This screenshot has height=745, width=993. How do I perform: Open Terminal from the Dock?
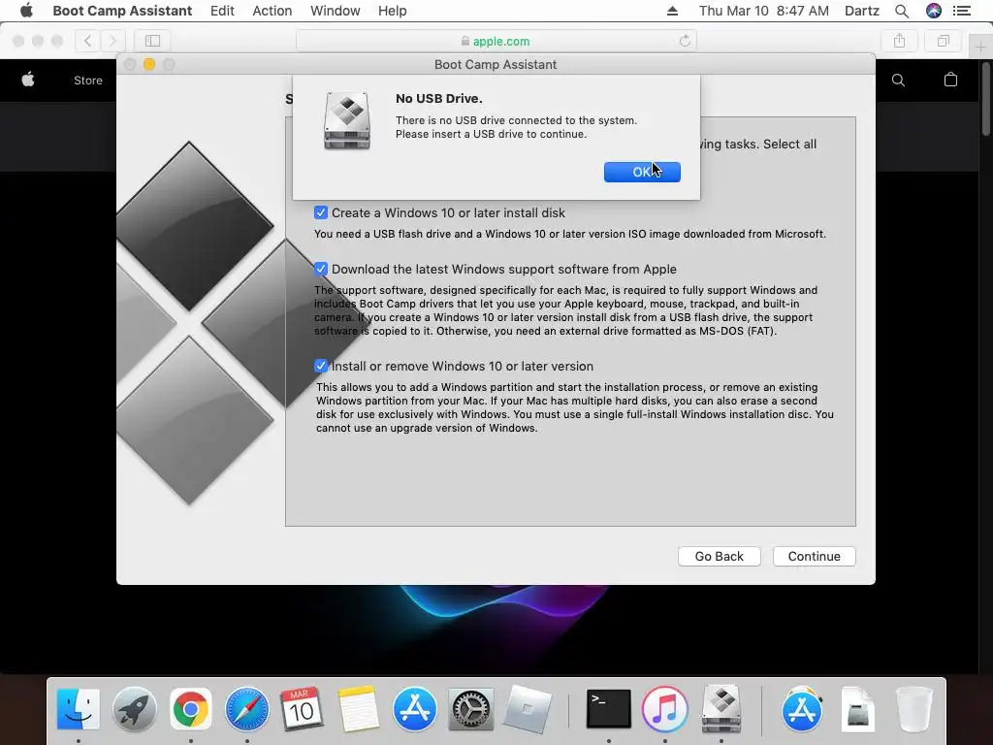pos(608,709)
